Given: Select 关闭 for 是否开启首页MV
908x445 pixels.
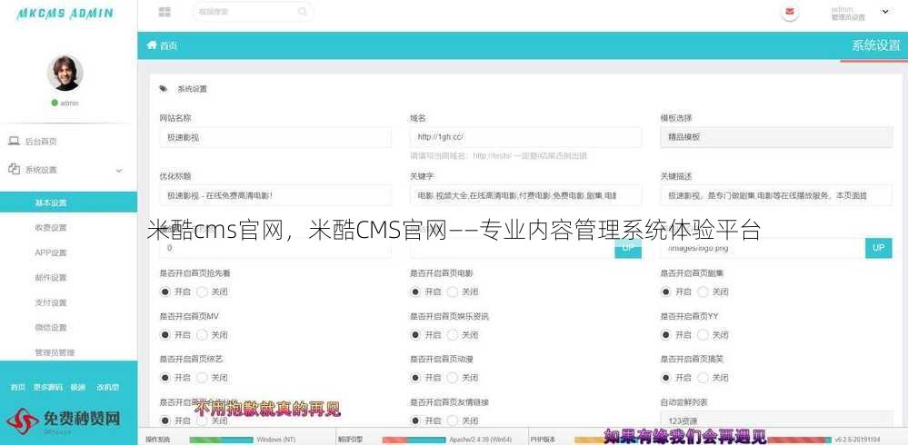Looking at the screenshot, I should point(202,334).
